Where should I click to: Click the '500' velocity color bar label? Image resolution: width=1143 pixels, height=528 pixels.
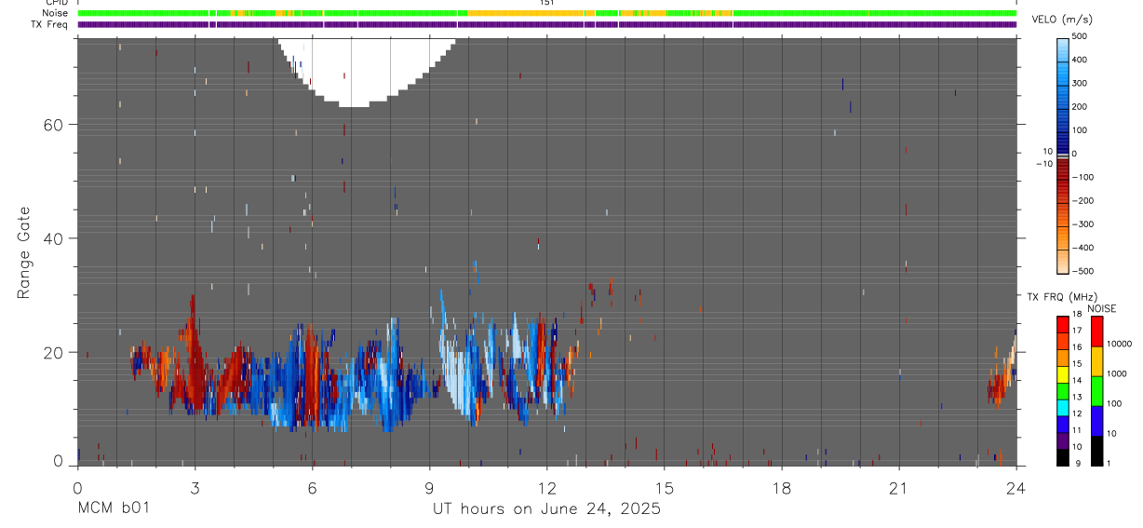pos(1080,36)
